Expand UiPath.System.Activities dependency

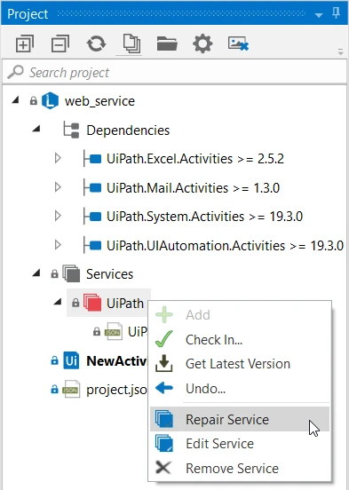tap(58, 216)
